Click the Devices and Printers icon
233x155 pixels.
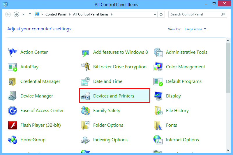(x=85, y=96)
